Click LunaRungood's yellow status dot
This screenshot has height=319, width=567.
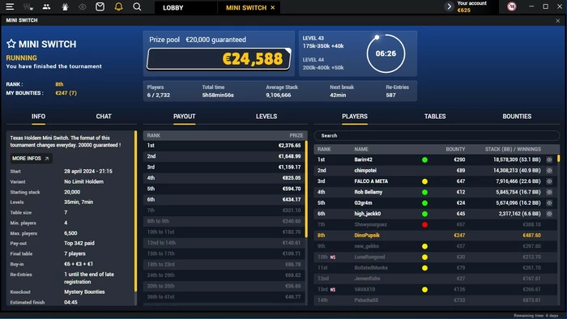(x=425, y=257)
